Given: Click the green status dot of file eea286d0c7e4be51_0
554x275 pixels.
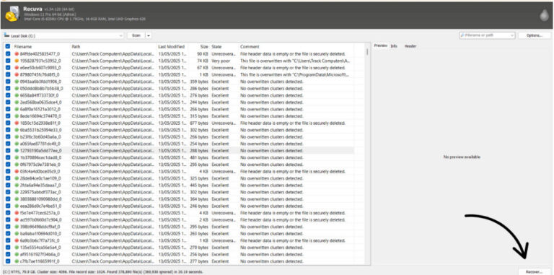Looking at the screenshot, I should (17, 206).
